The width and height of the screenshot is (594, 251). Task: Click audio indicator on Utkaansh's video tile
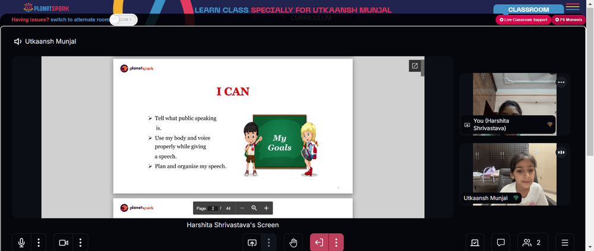(x=561, y=152)
